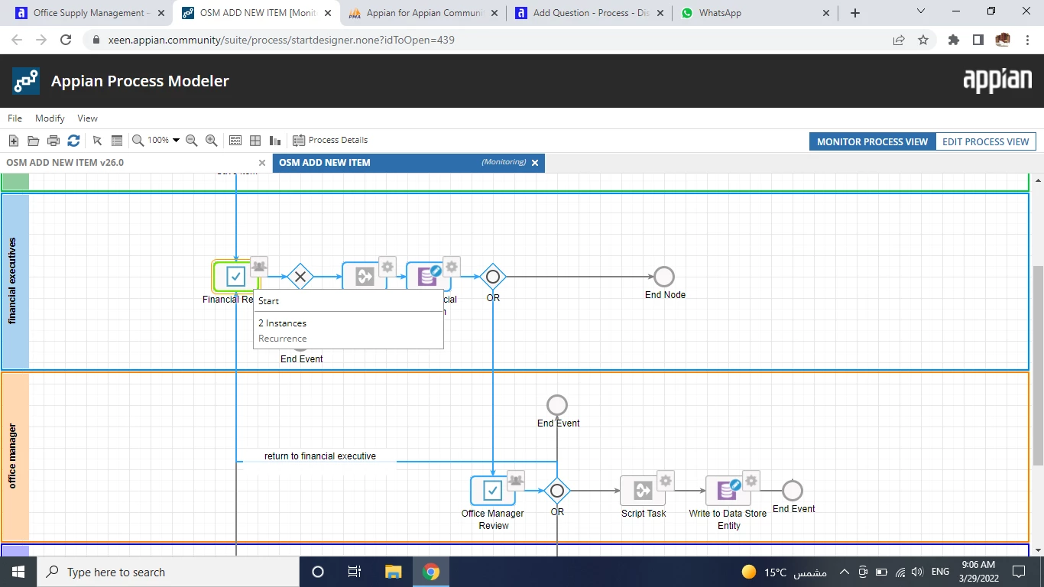This screenshot has height=587, width=1044.
Task: Open Process Details
Action: click(x=330, y=141)
